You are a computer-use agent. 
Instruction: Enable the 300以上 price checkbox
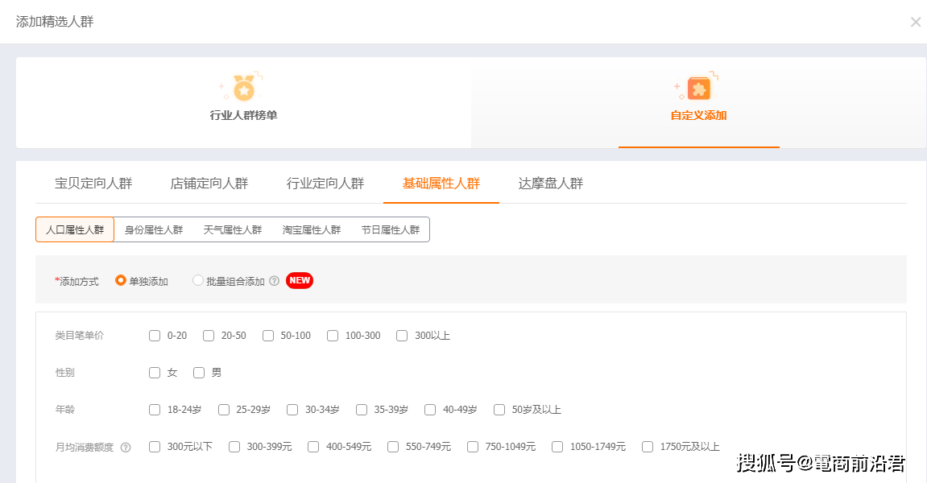402,336
